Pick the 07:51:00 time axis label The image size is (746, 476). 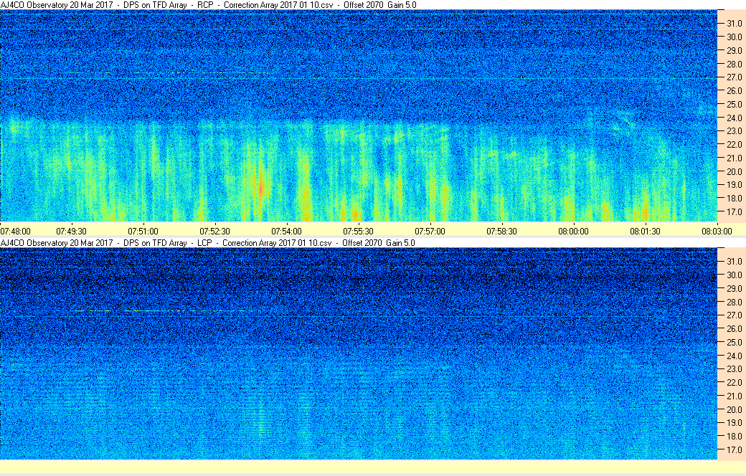[x=143, y=231]
